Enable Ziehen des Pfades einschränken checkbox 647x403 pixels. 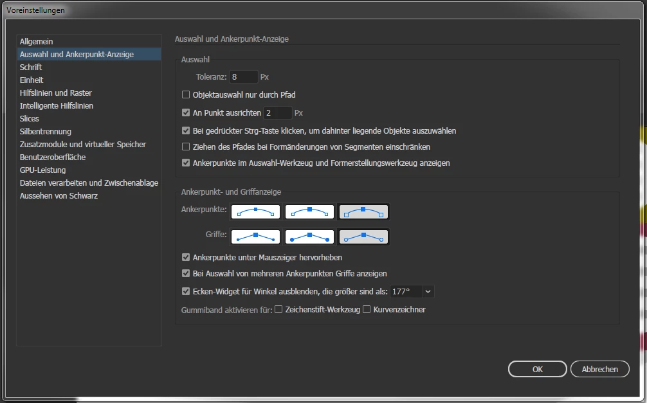[186, 147]
